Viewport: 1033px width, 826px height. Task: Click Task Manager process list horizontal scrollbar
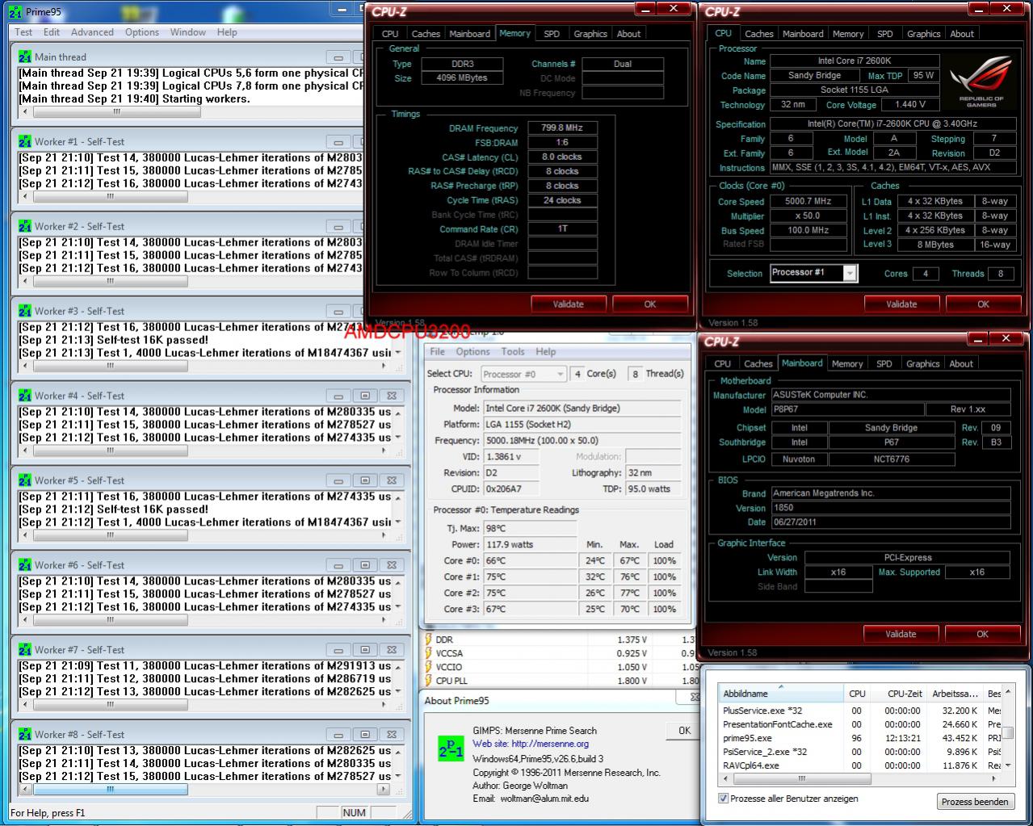tap(801, 779)
